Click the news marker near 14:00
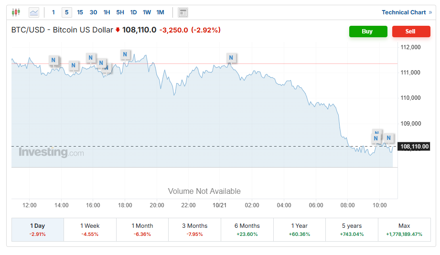Screen dimensions: 440x255 (74, 65)
